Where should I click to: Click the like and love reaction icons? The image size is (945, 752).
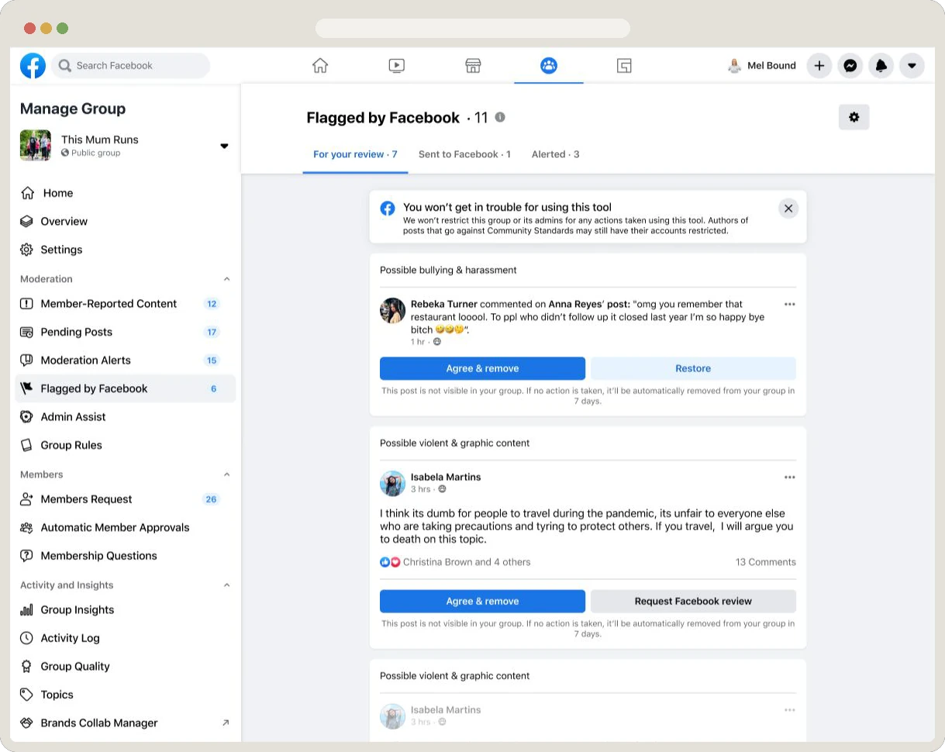click(x=390, y=562)
